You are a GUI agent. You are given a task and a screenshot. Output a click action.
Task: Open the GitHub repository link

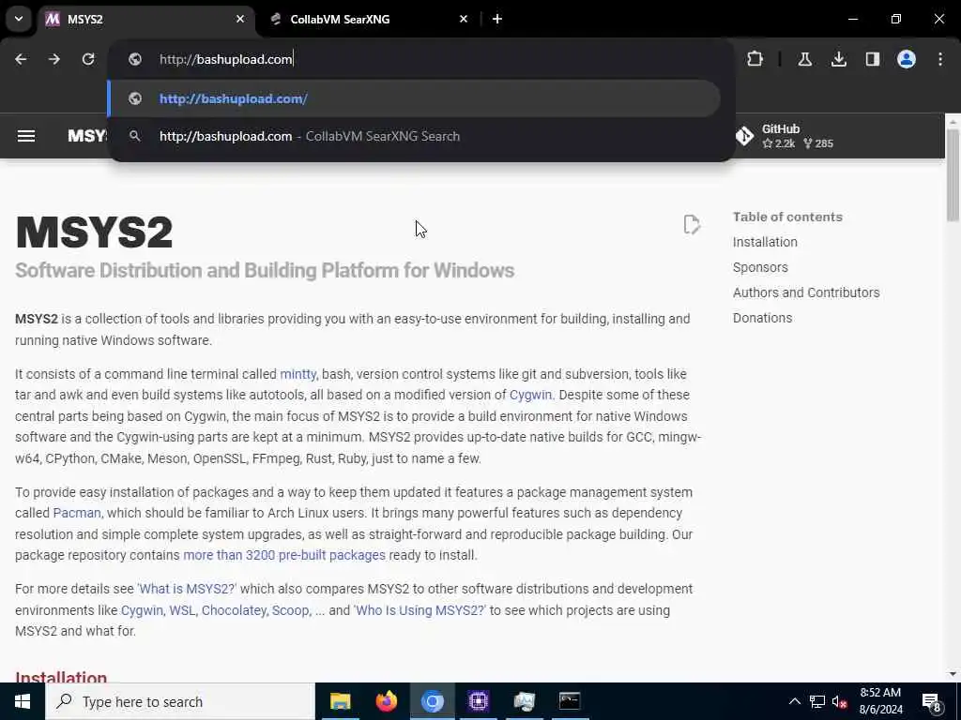pyautogui.click(x=786, y=136)
